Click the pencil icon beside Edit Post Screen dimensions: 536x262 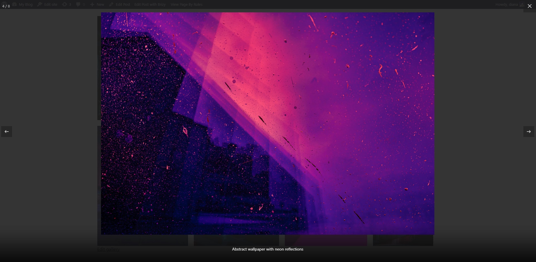(x=111, y=4)
